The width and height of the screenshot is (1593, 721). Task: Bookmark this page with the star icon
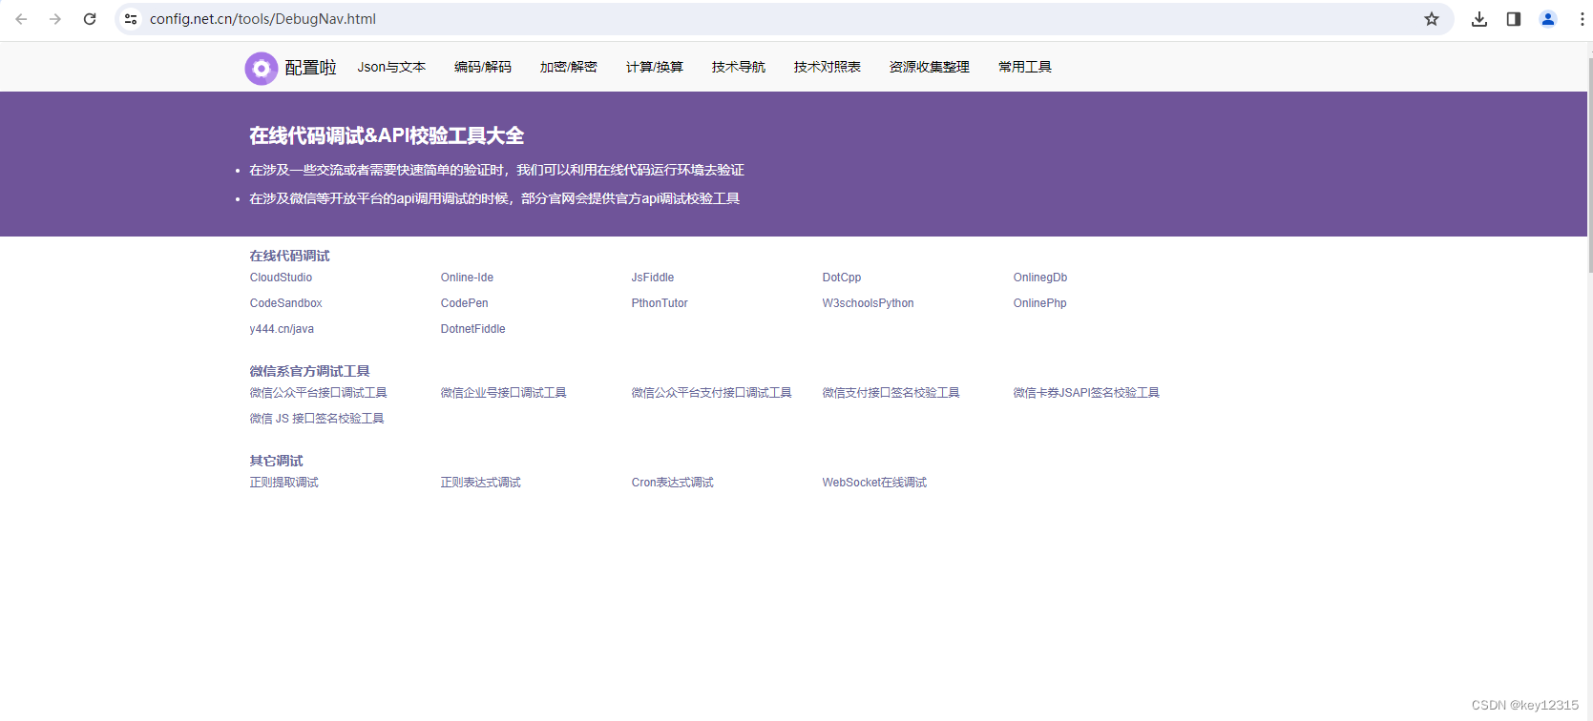[x=1432, y=19]
